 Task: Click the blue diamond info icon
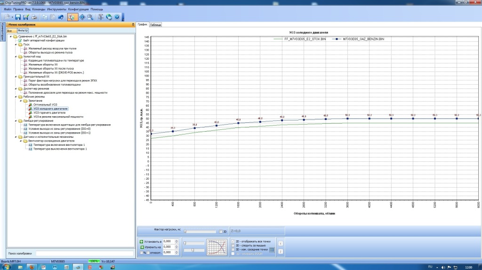(x=82, y=17)
